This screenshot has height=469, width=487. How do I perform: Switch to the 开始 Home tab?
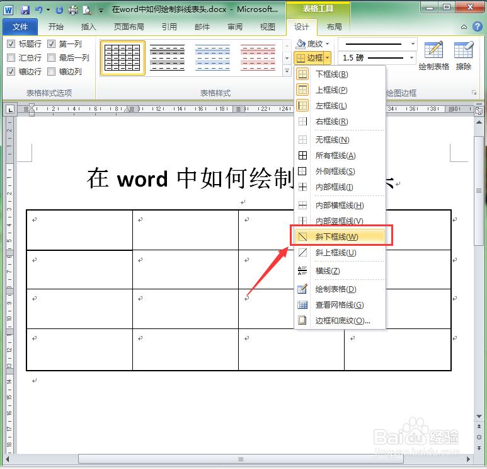tap(56, 27)
